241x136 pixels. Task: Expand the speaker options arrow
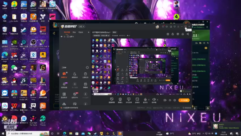pyautogui.click(x=158, y=100)
